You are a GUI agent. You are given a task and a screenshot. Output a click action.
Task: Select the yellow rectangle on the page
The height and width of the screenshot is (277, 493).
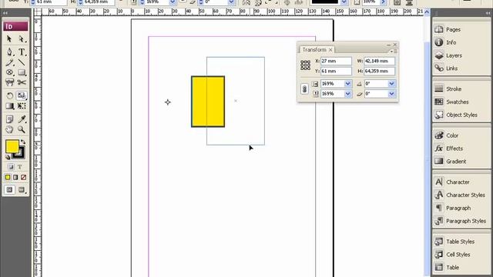[x=208, y=102]
